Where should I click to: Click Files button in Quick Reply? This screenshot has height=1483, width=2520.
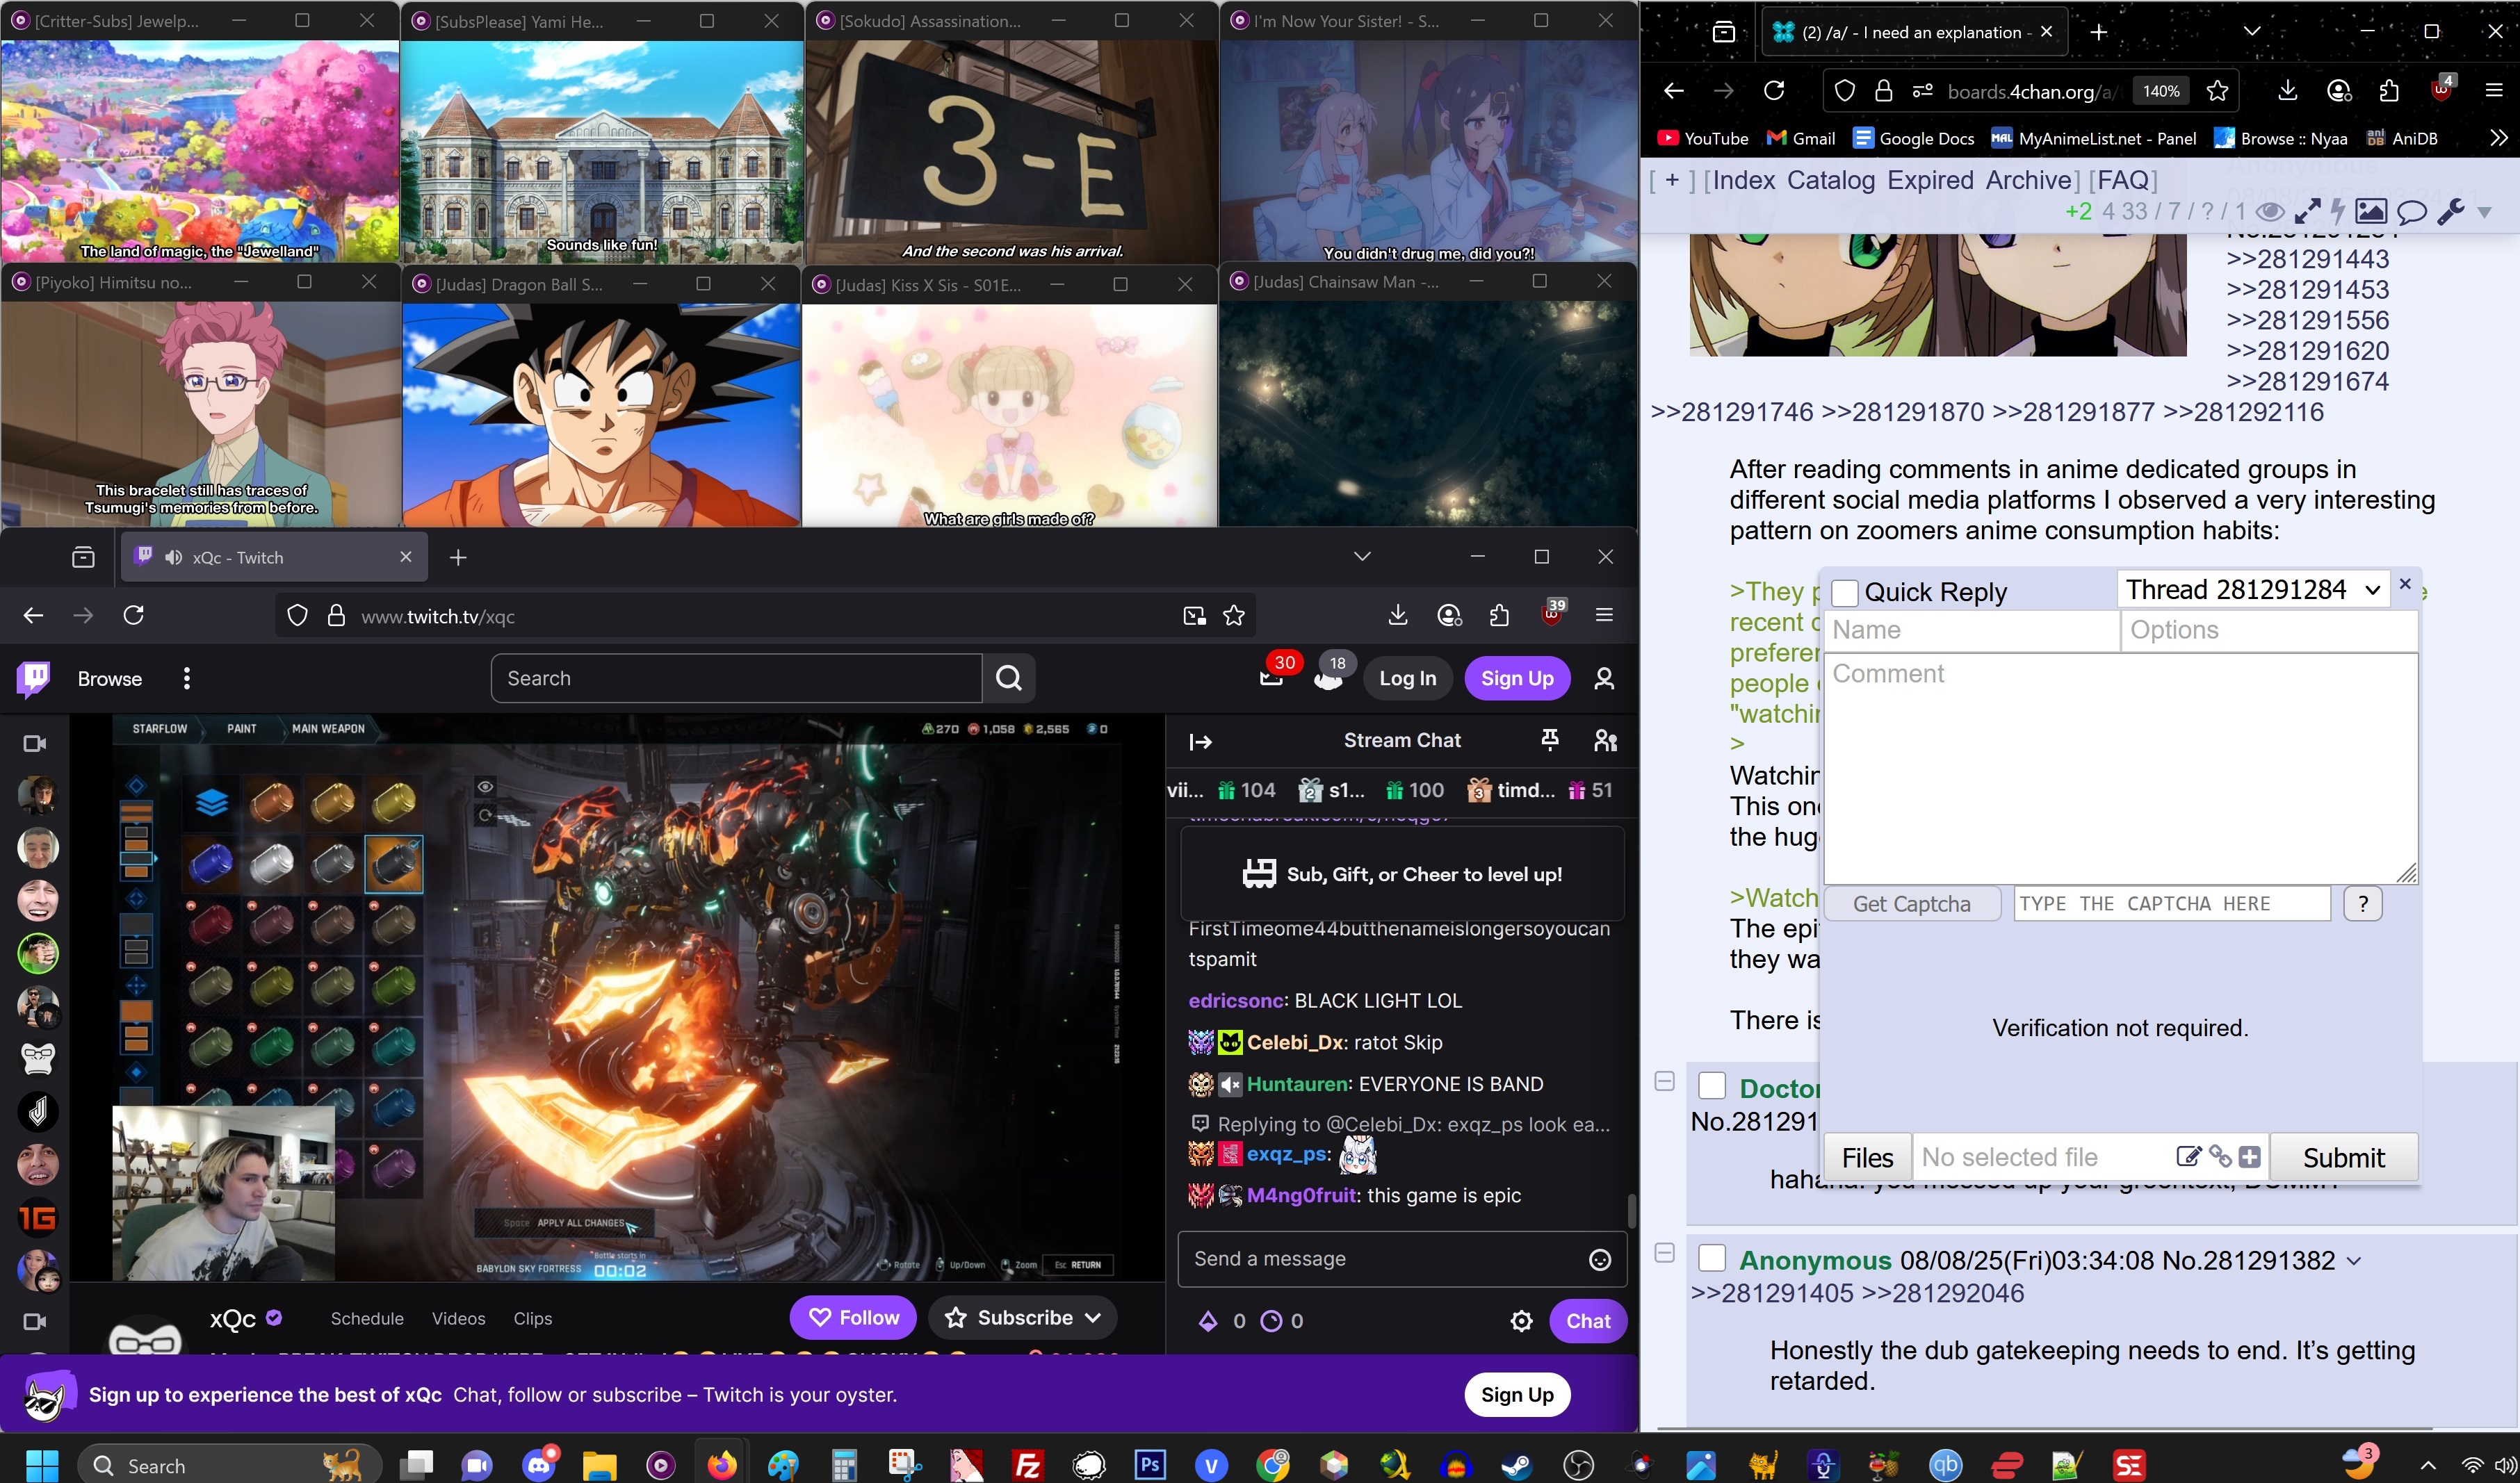click(x=1867, y=1157)
